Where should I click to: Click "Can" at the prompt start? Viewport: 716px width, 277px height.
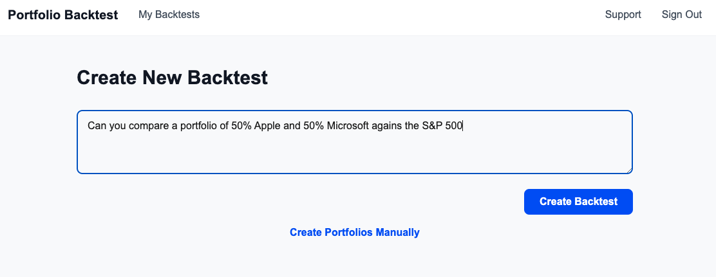point(97,126)
